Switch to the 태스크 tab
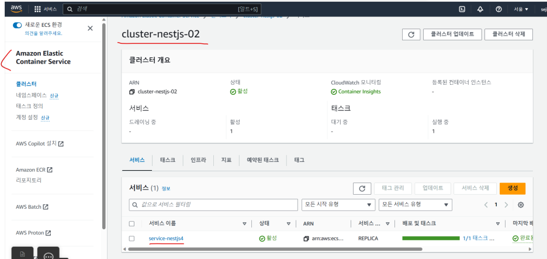Screen dimensions: 547x259 coord(168,160)
